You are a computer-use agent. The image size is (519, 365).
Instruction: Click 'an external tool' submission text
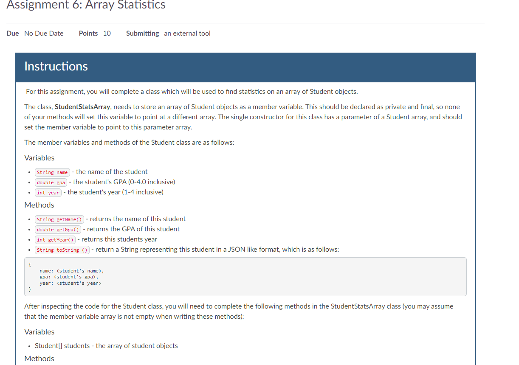[x=187, y=34]
